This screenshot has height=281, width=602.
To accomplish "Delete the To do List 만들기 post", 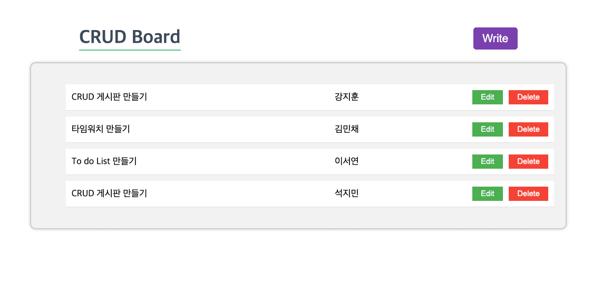I will [x=528, y=161].
